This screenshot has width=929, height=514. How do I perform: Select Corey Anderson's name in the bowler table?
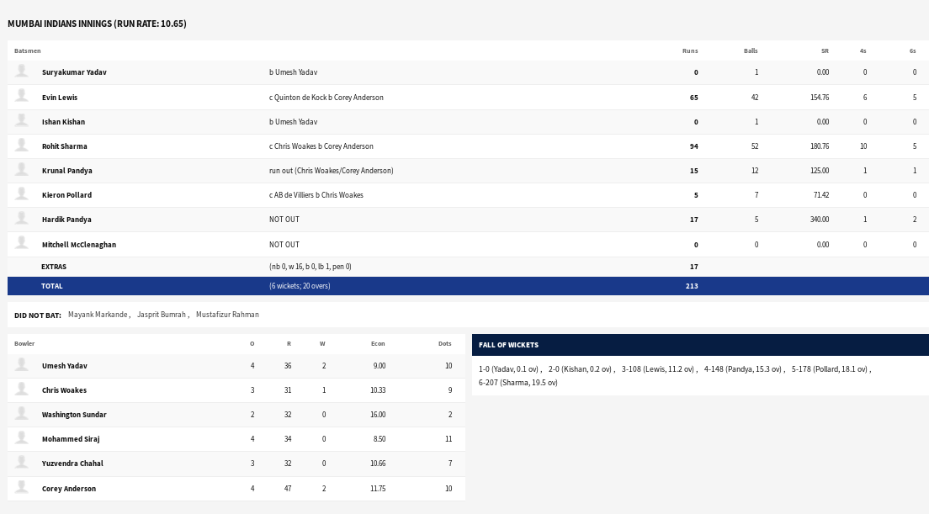click(x=69, y=489)
